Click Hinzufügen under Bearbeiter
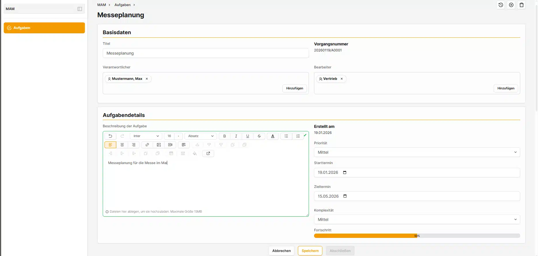The height and width of the screenshot is (256, 538). pos(505,88)
